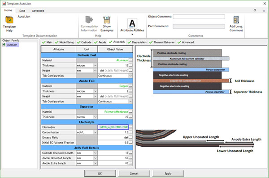The height and width of the screenshot is (178, 269).
Task: Expand Anode Uncoated Length unit dropdown
Action: 95,158
